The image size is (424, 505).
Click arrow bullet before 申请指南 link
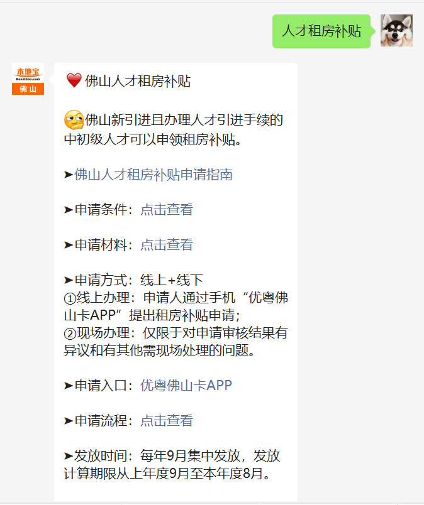coord(69,175)
